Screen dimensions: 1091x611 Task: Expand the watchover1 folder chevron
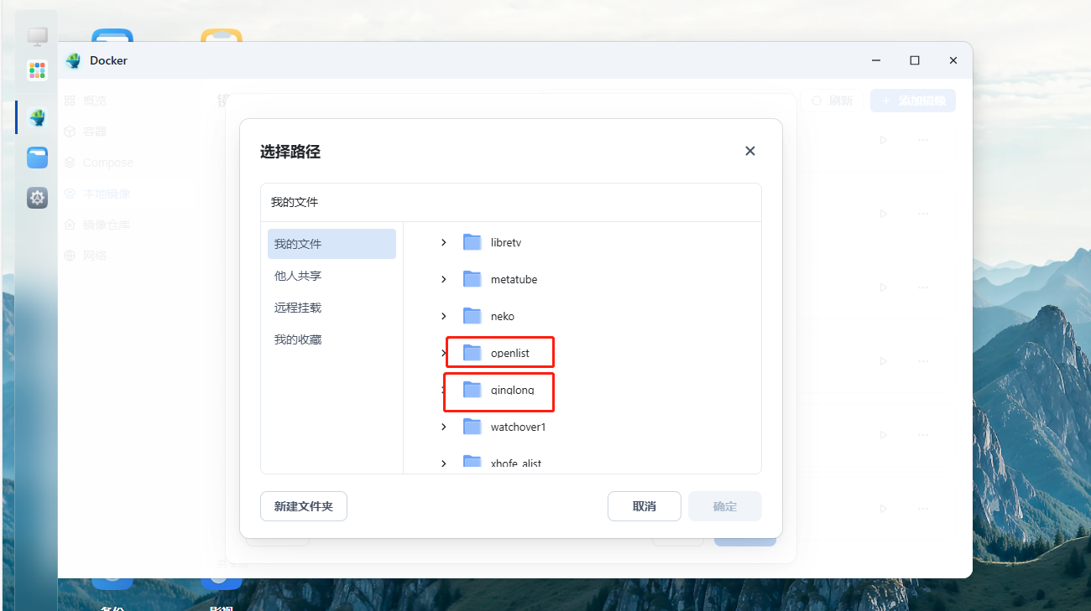(444, 427)
